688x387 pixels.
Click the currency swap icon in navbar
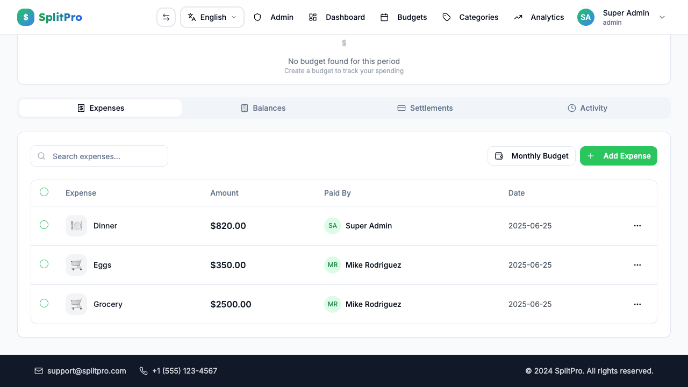[166, 17]
